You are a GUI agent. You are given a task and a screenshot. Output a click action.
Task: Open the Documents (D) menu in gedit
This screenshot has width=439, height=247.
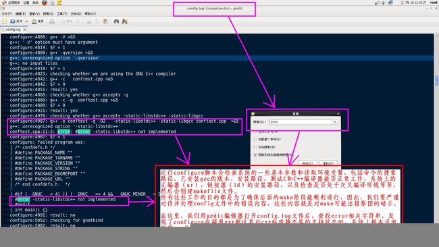point(76,13)
